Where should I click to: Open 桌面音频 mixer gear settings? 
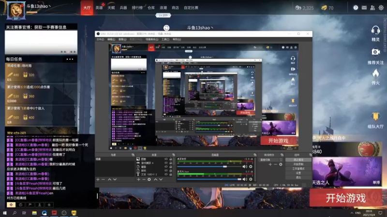coord(251,166)
